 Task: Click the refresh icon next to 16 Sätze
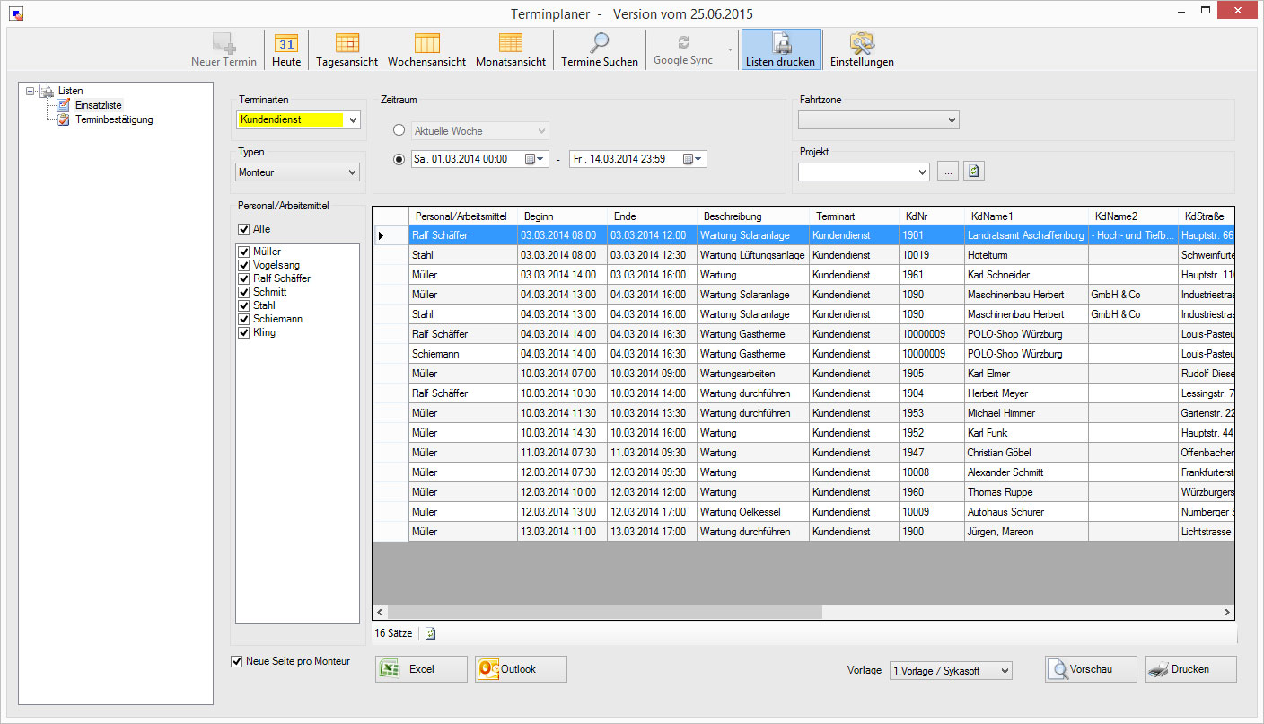(x=431, y=633)
